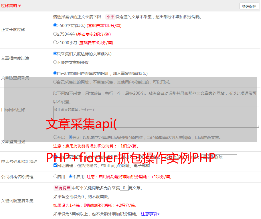Select the ≥500字符(默认) radio option

55,25
